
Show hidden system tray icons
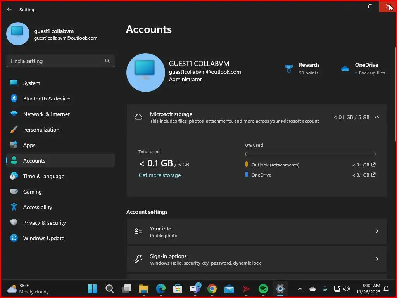tap(300, 289)
